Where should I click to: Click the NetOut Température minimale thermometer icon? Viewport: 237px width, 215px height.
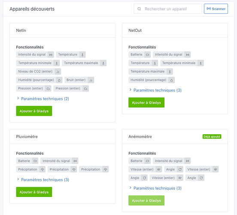pyautogui.click(x=201, y=63)
